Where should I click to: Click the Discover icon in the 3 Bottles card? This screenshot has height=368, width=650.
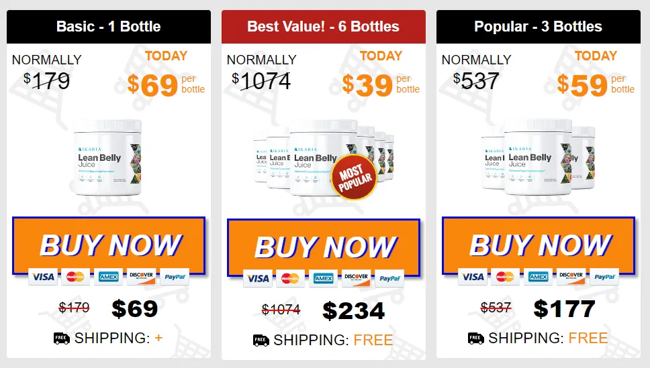click(571, 277)
